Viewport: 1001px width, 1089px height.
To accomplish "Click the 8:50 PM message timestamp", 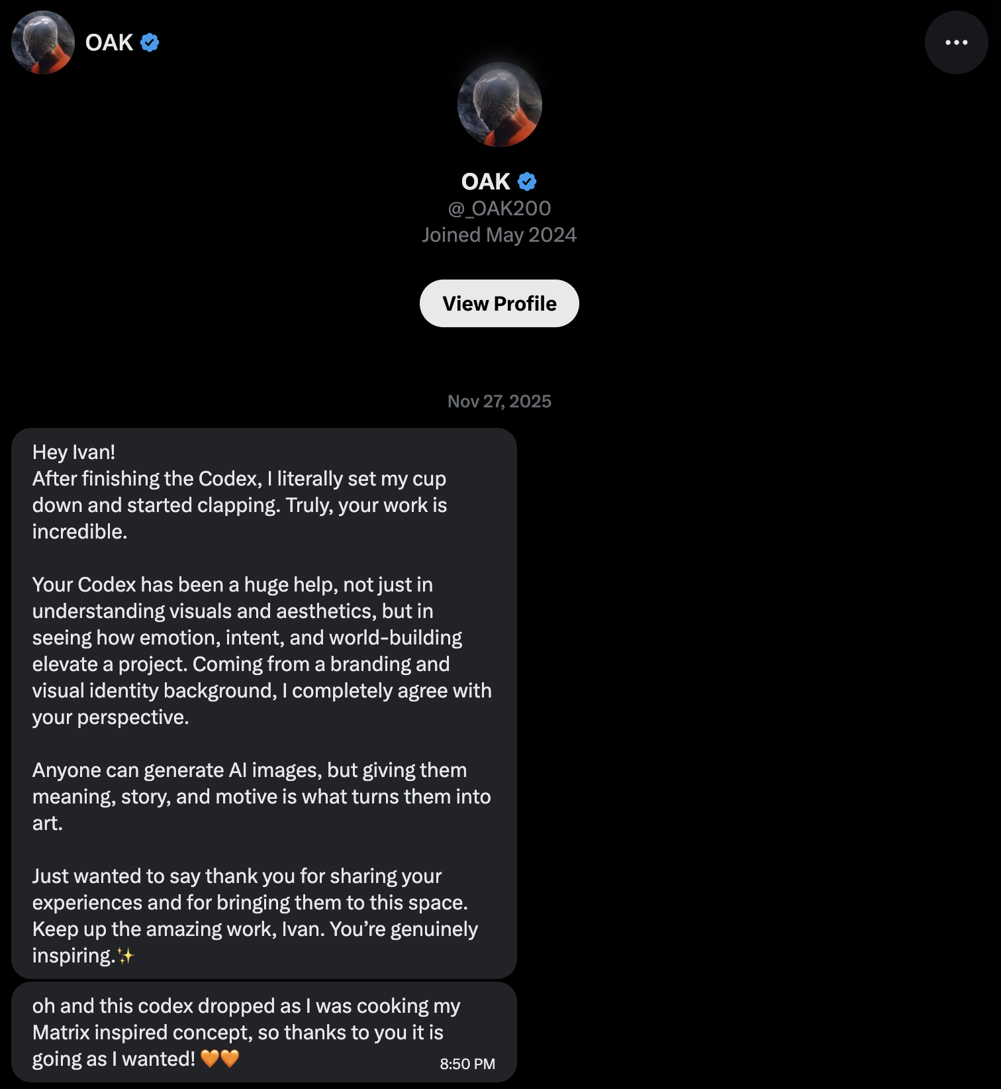I will click(467, 1064).
